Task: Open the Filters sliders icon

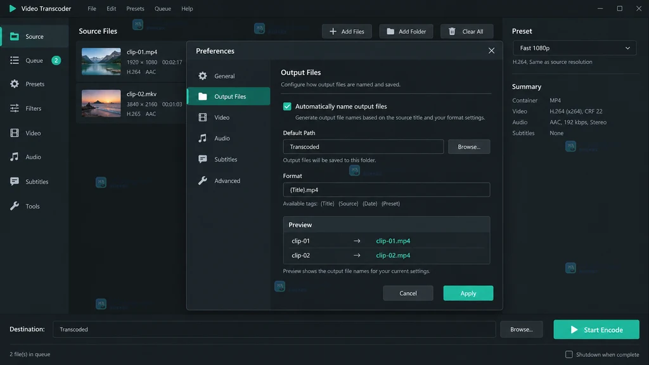Action: tap(15, 108)
